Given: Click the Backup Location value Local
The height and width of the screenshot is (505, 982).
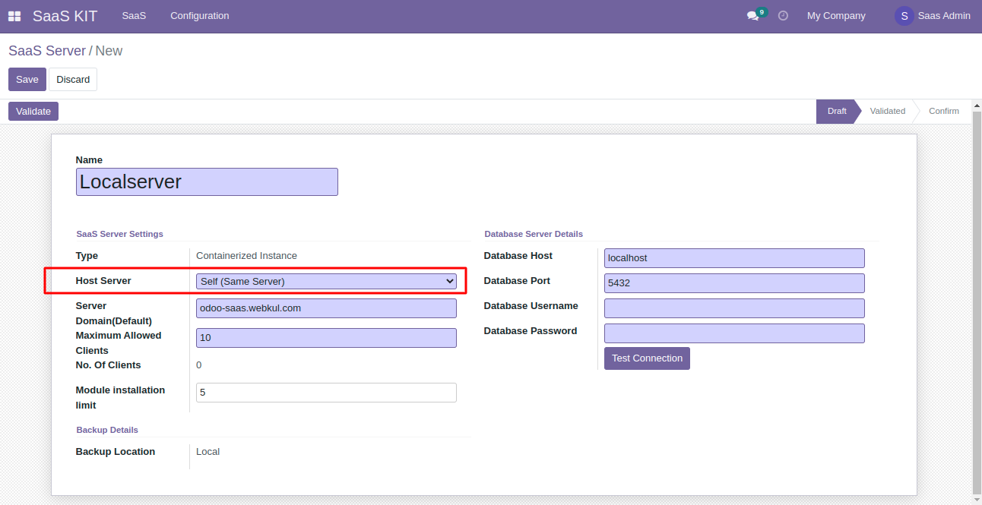Looking at the screenshot, I should (207, 452).
